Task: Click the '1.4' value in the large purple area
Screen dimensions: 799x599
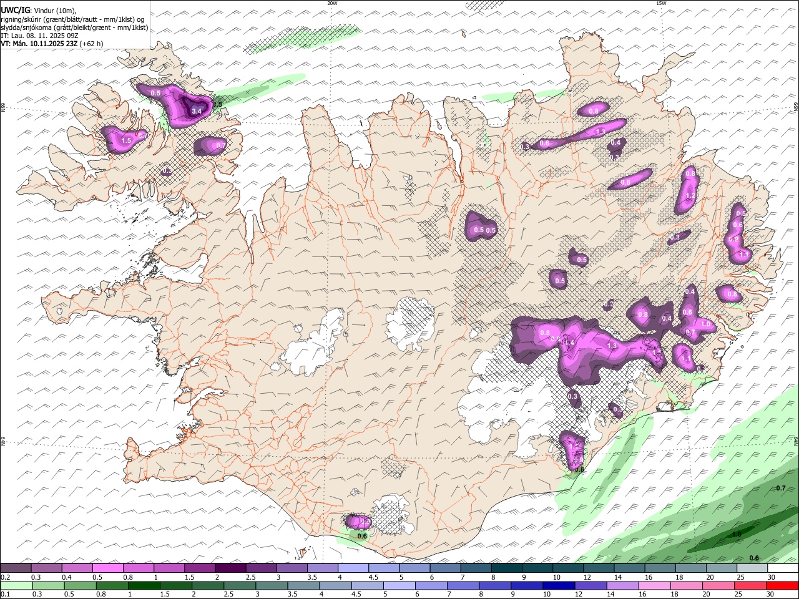Action: [569, 343]
